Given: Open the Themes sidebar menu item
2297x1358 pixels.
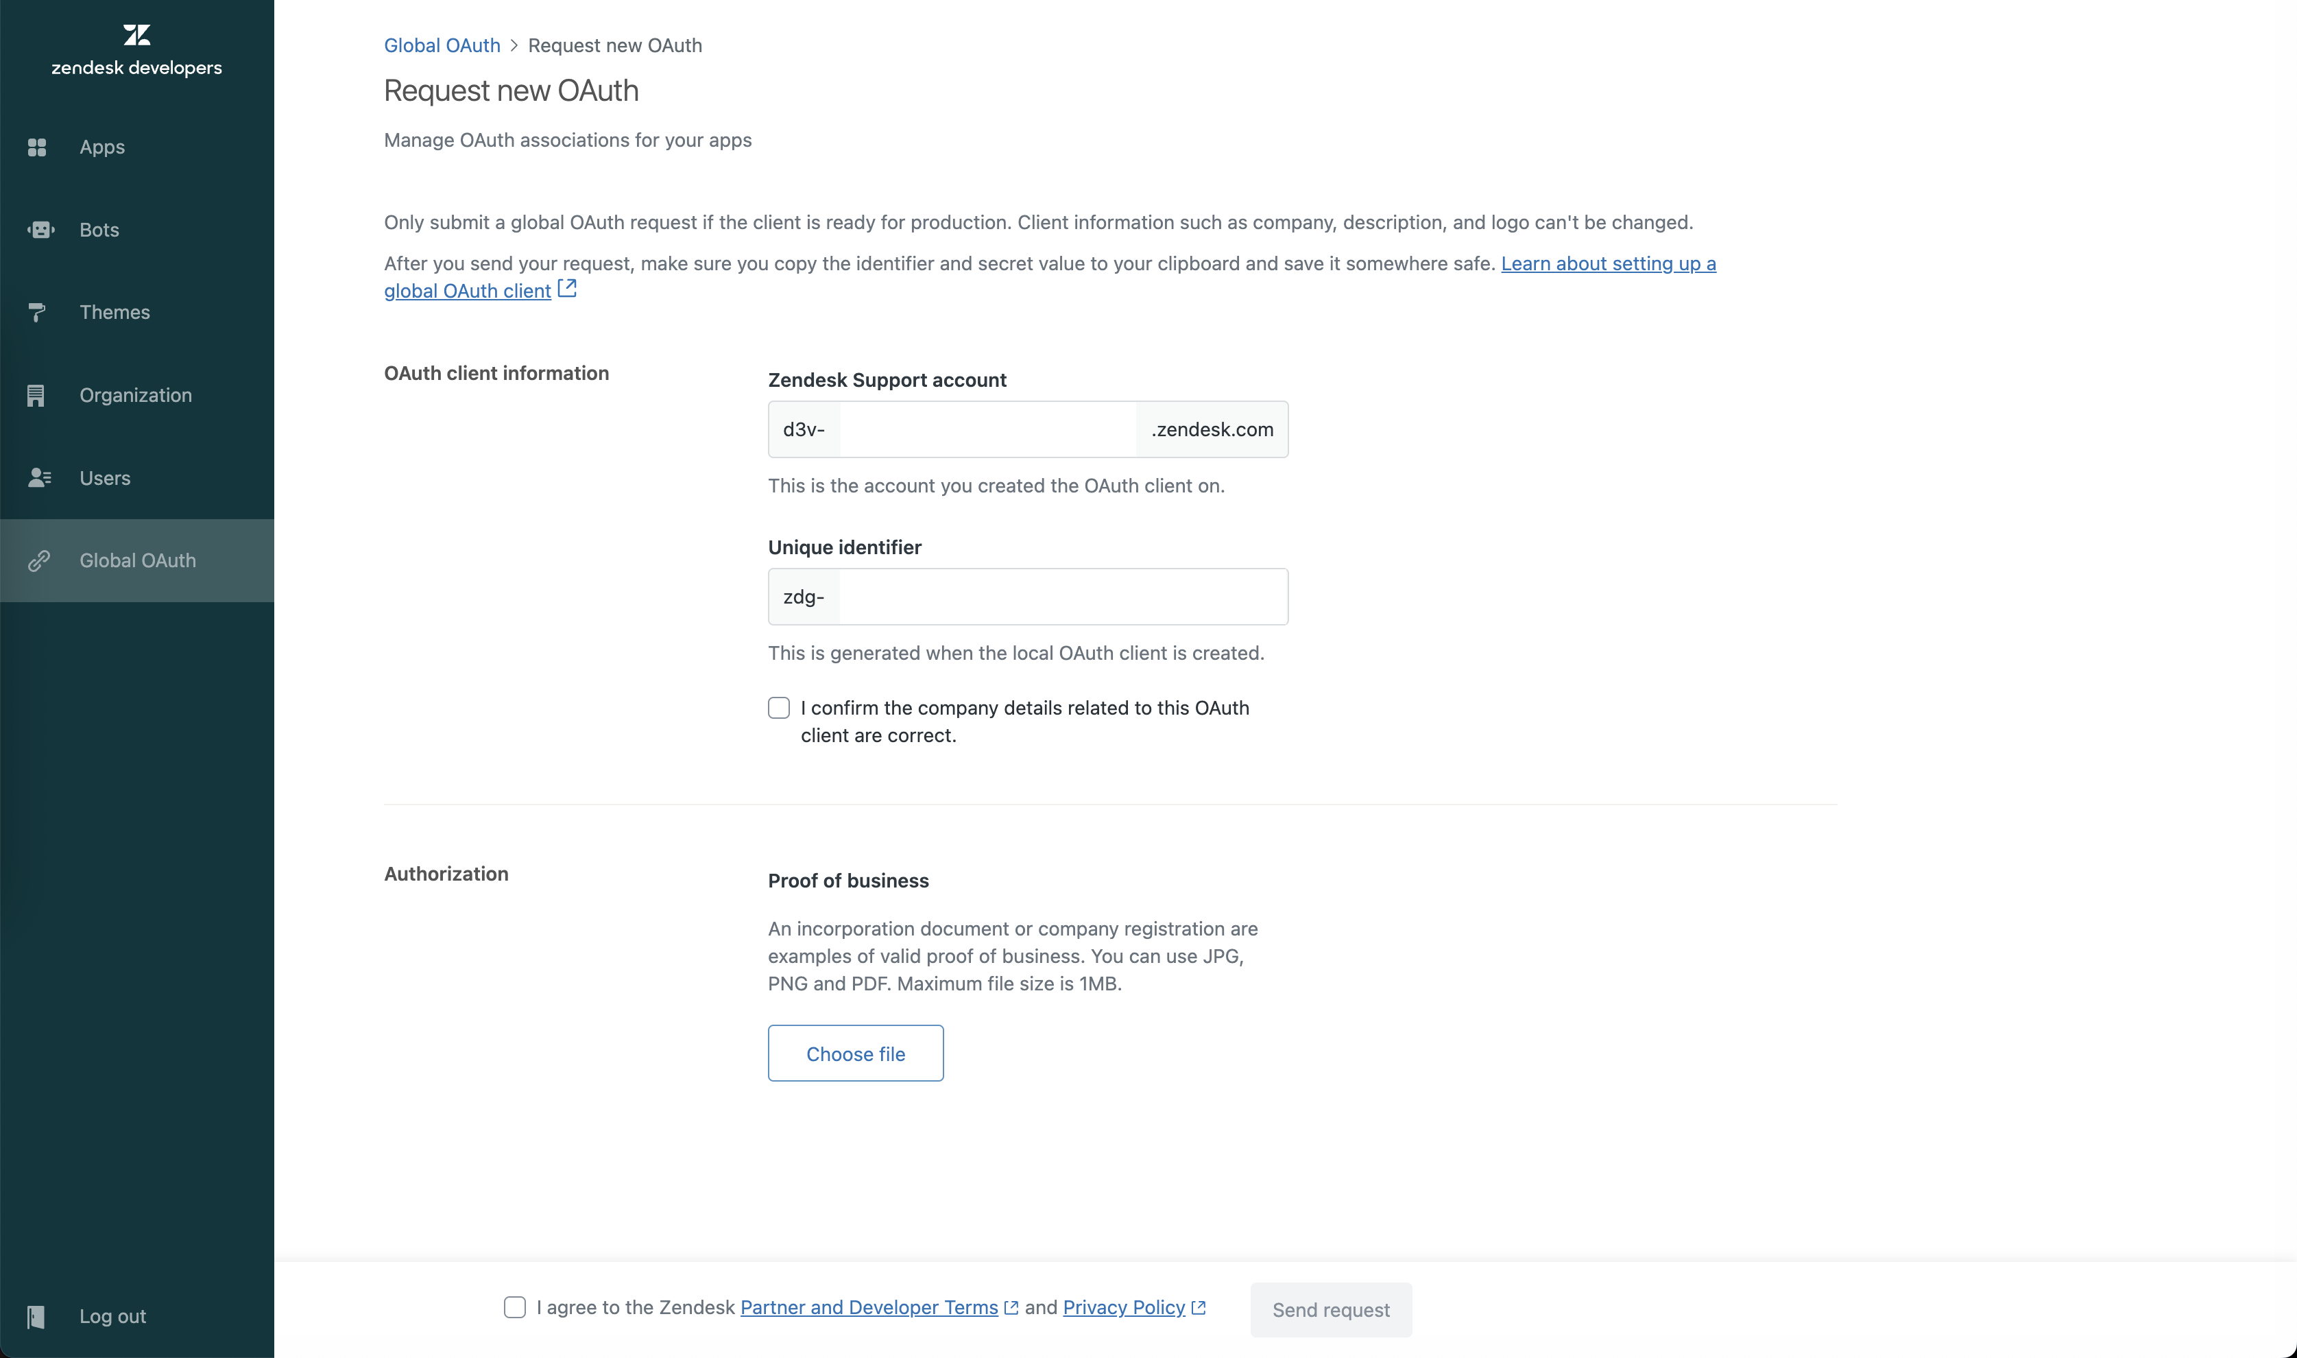Looking at the screenshot, I should tap(115, 313).
